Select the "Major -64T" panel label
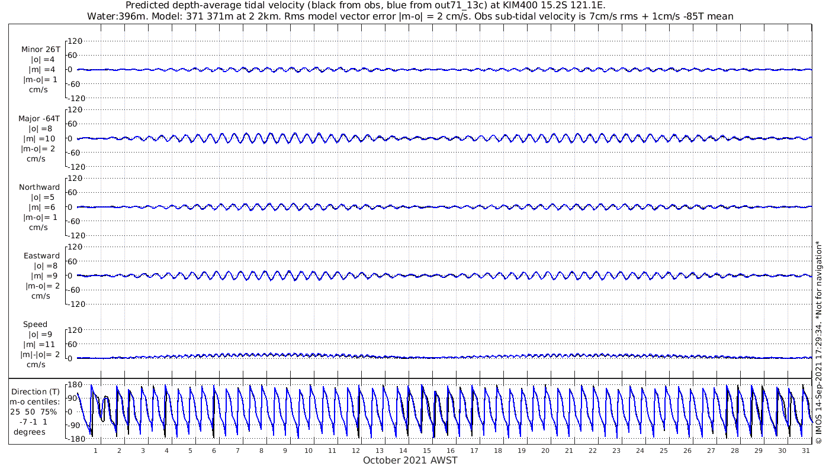Screen dimensions: 829x473 tap(40, 119)
